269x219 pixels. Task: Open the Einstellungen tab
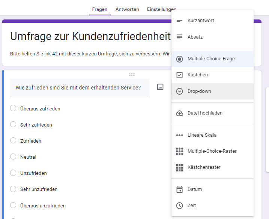(x=161, y=9)
